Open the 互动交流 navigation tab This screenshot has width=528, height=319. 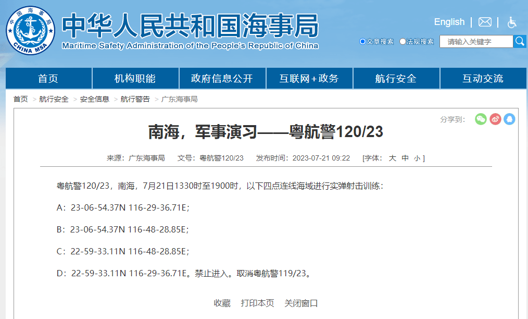(483, 78)
